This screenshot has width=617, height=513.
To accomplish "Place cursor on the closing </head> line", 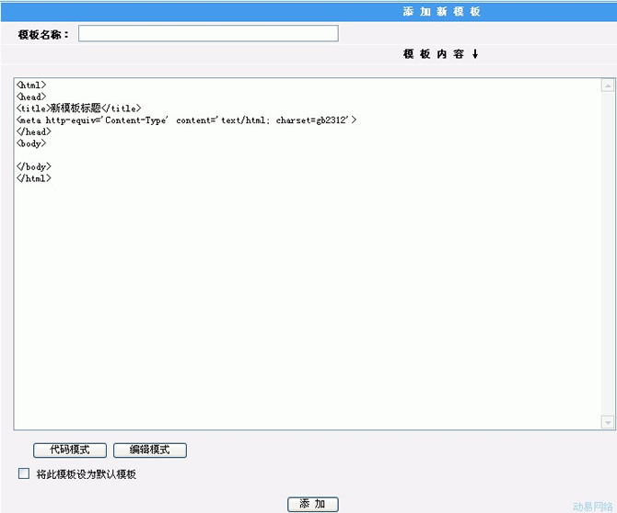I will (x=33, y=131).
